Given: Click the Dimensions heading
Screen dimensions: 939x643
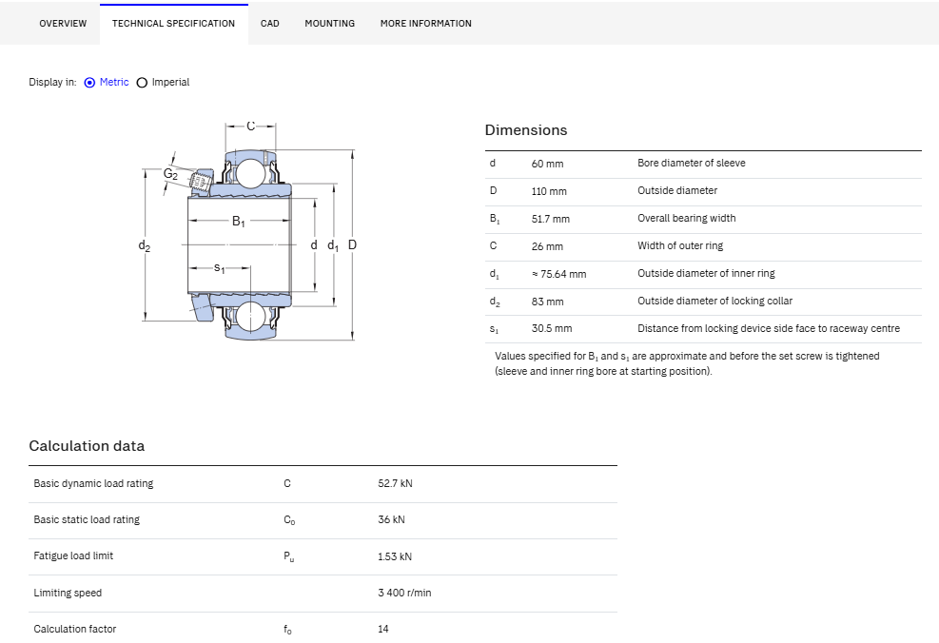Looking at the screenshot, I should click(x=526, y=130).
